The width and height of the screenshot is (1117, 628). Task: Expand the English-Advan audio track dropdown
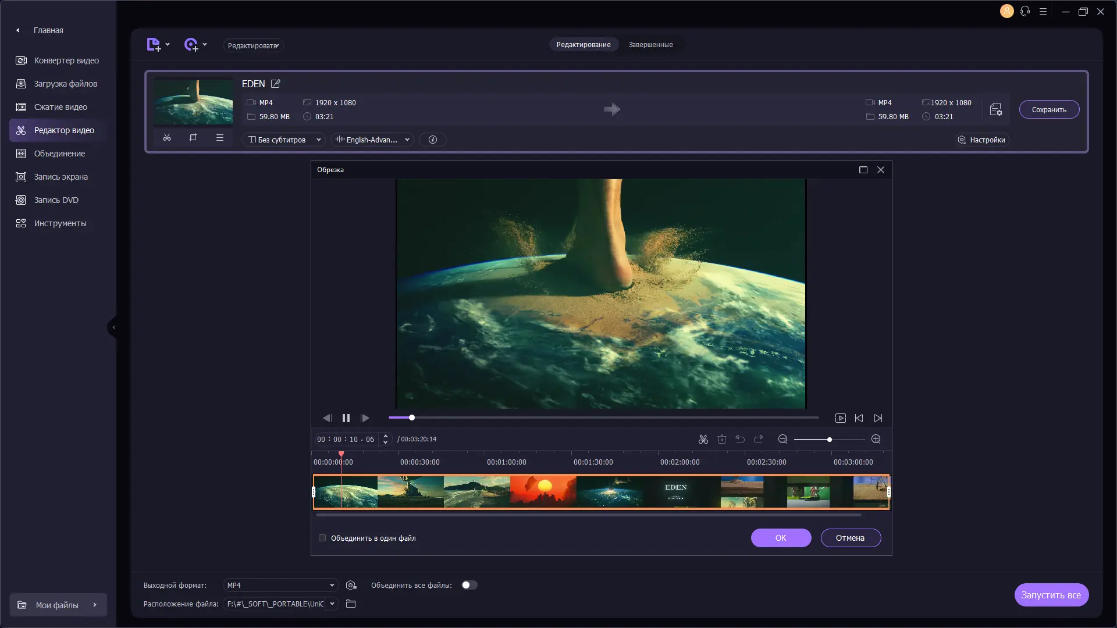point(373,140)
